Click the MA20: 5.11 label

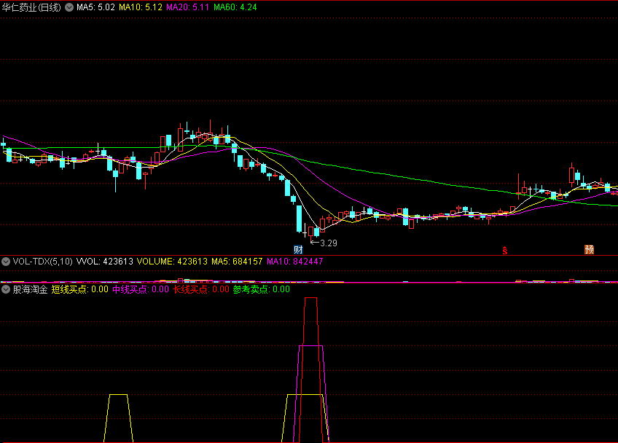[187, 7]
